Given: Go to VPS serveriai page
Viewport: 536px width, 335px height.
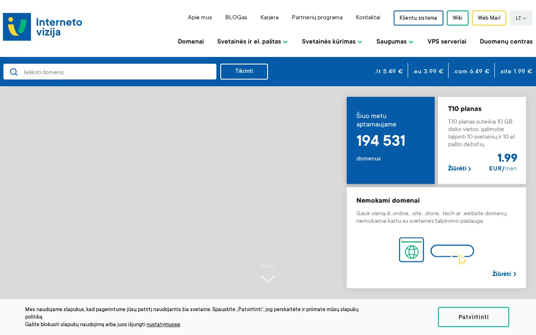Looking at the screenshot, I should tap(447, 41).
